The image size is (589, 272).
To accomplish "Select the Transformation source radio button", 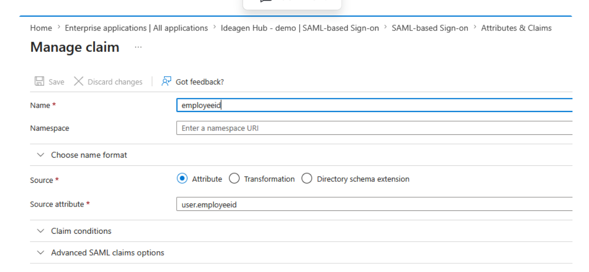I will click(234, 179).
